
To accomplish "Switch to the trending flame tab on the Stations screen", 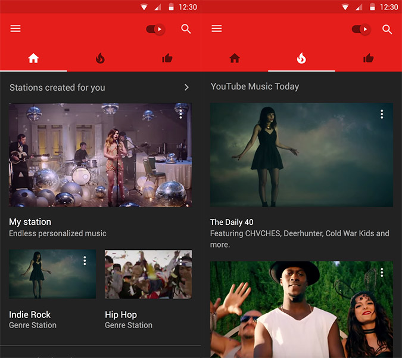I will coord(100,58).
